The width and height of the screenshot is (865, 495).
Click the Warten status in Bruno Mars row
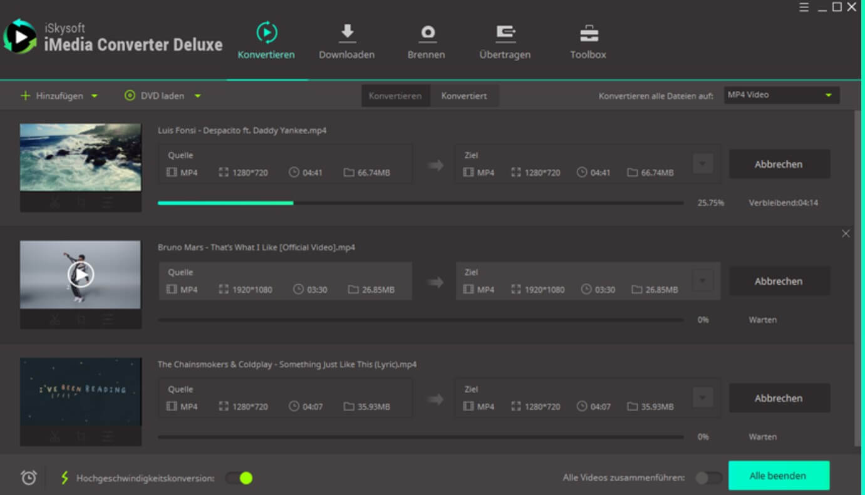(762, 320)
